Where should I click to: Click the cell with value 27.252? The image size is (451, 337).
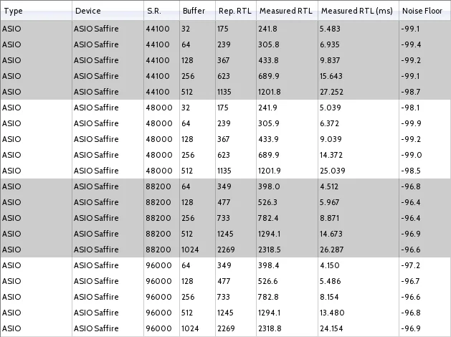click(x=336, y=92)
